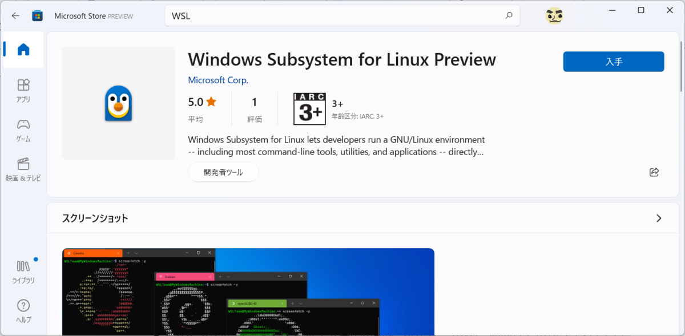
Task: Open the user profile avatar
Action: coord(554,16)
